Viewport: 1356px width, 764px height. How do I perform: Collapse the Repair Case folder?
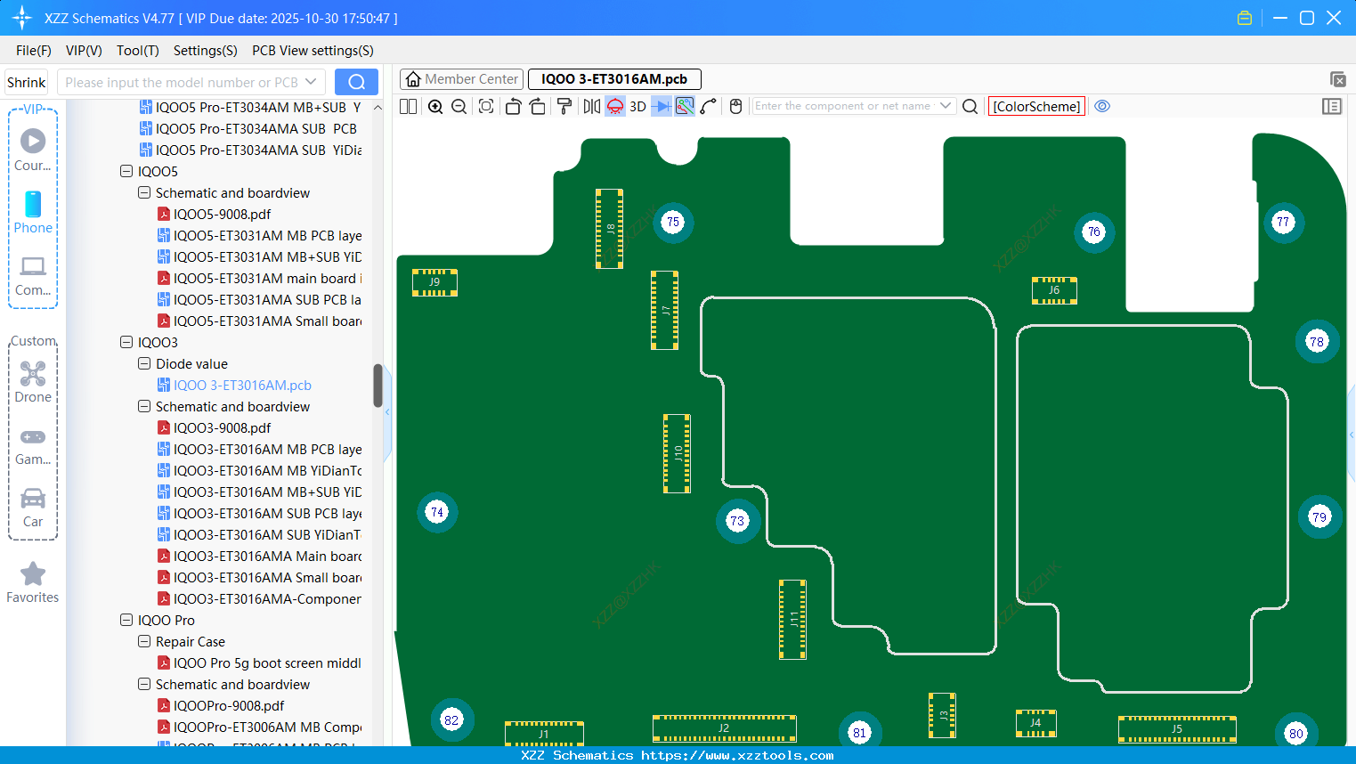144,641
